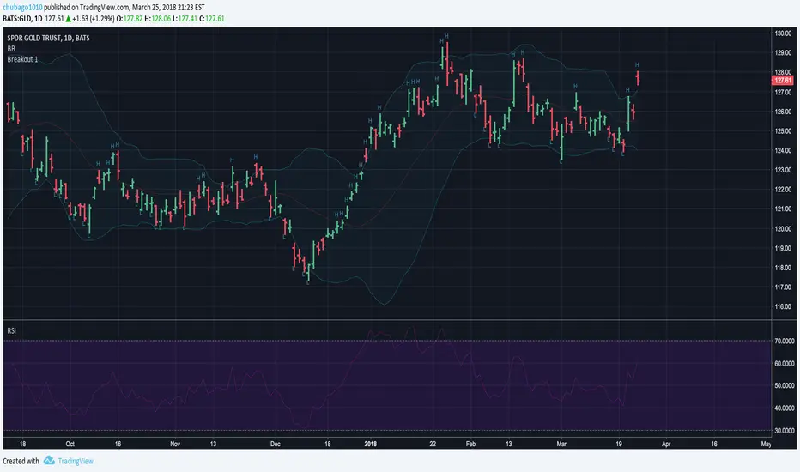
Task: Click the chubago1010 author link
Action: tap(22, 8)
